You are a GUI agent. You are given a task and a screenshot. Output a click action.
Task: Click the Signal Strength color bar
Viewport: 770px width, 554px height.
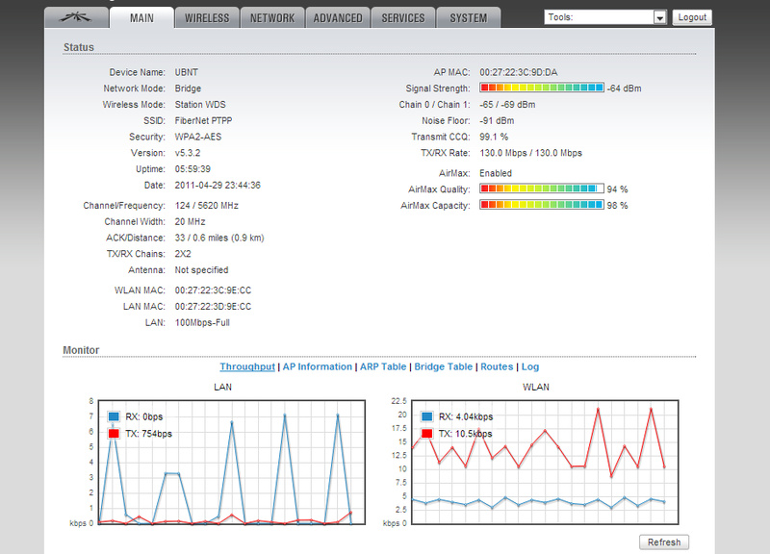[541, 88]
